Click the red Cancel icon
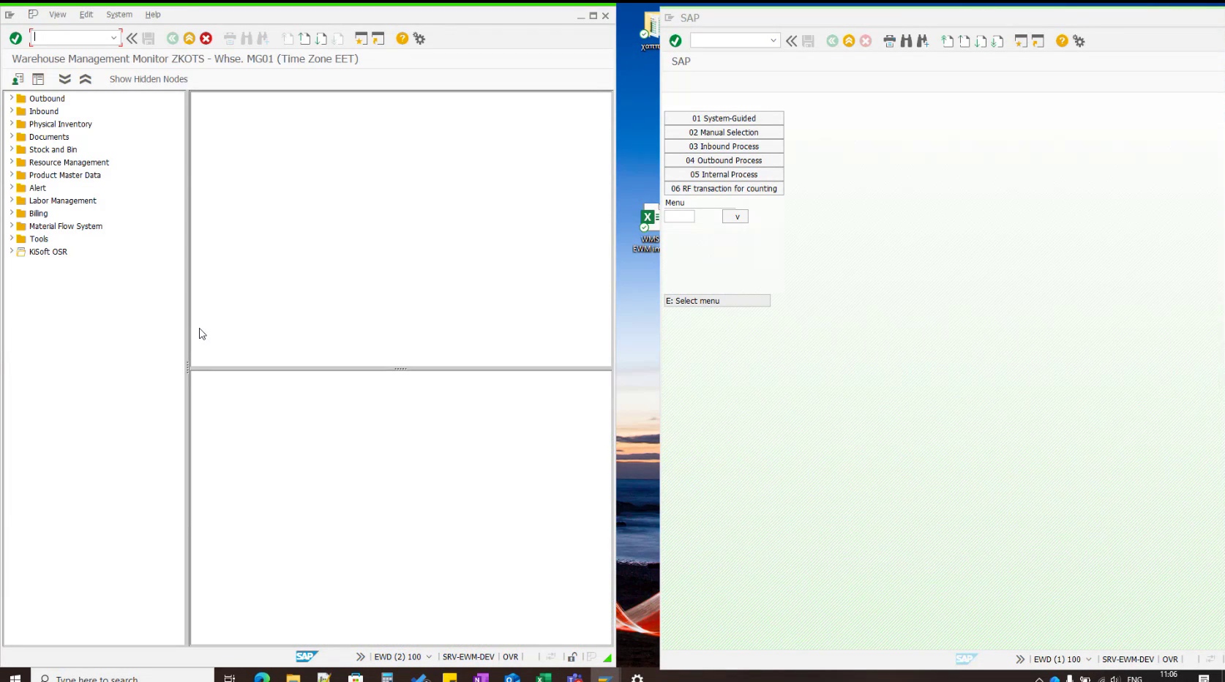The width and height of the screenshot is (1225, 682). [206, 38]
